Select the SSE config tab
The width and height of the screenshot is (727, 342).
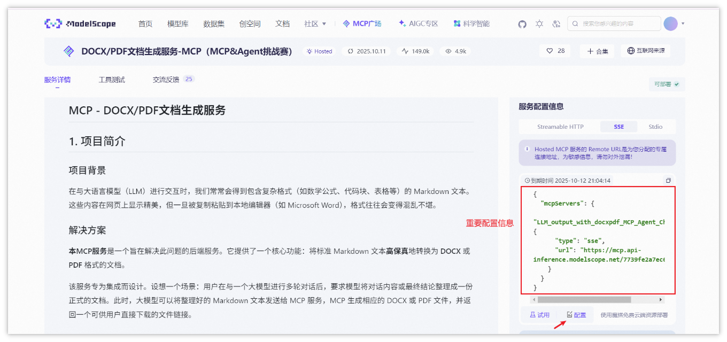pos(619,127)
